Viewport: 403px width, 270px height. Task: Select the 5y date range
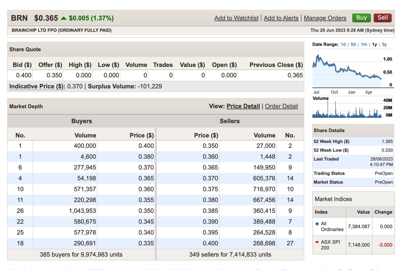click(384, 44)
